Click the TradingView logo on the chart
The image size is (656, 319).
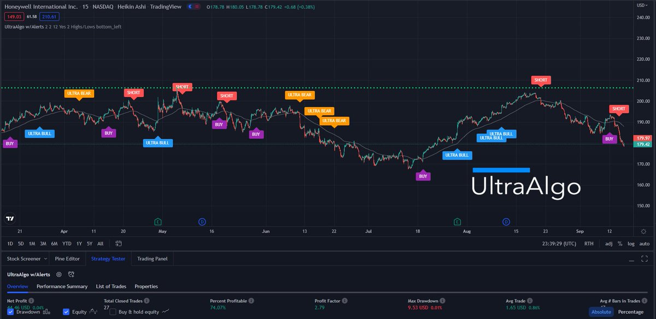pyautogui.click(x=10, y=218)
